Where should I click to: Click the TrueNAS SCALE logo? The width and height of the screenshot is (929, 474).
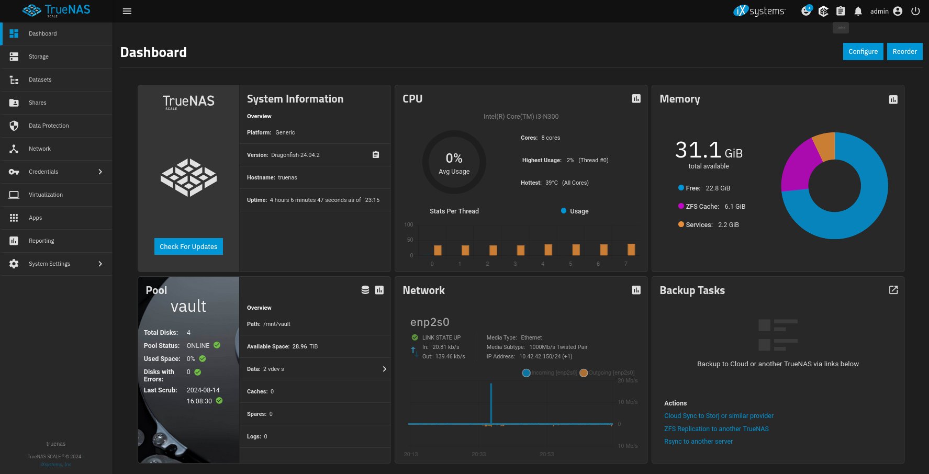pyautogui.click(x=57, y=10)
